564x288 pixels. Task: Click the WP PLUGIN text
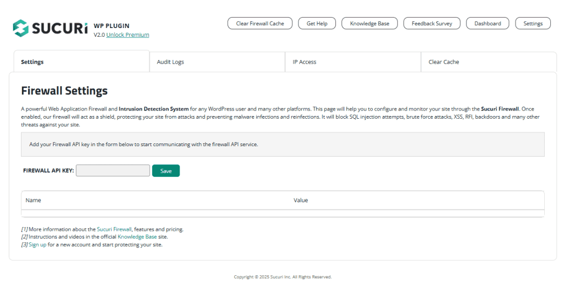[x=111, y=26]
